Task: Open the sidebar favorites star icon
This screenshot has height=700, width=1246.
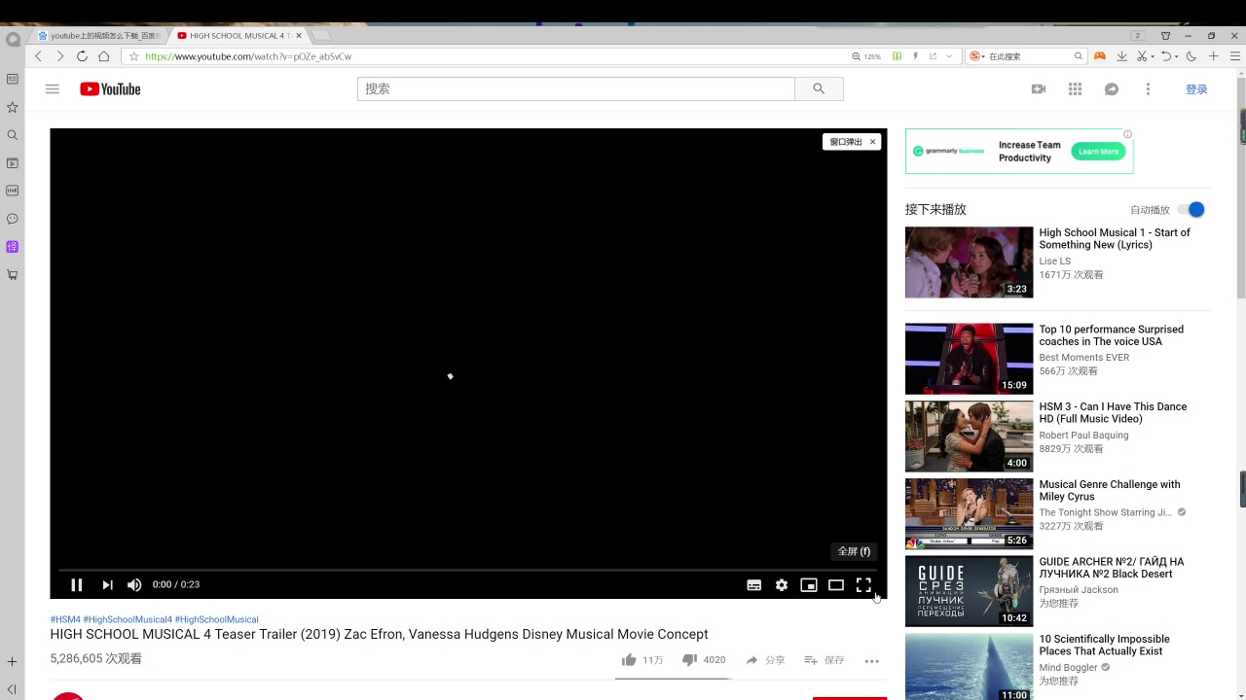Action: pyautogui.click(x=13, y=107)
